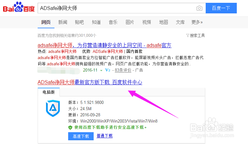Click the update date 2016-09-28

90,115
